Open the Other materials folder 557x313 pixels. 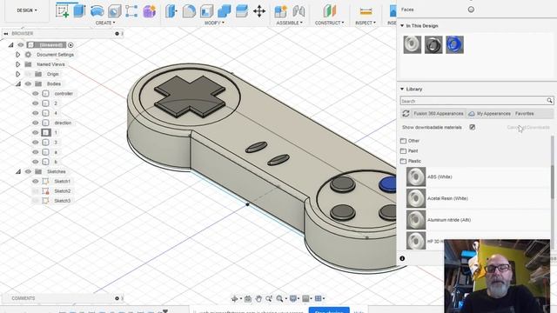pos(411,141)
